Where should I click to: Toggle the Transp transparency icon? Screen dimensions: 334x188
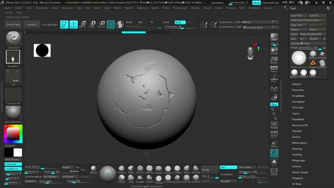(274, 144)
